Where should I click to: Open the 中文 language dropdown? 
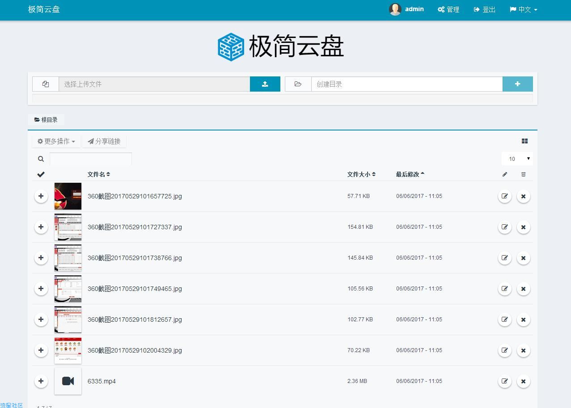click(523, 9)
